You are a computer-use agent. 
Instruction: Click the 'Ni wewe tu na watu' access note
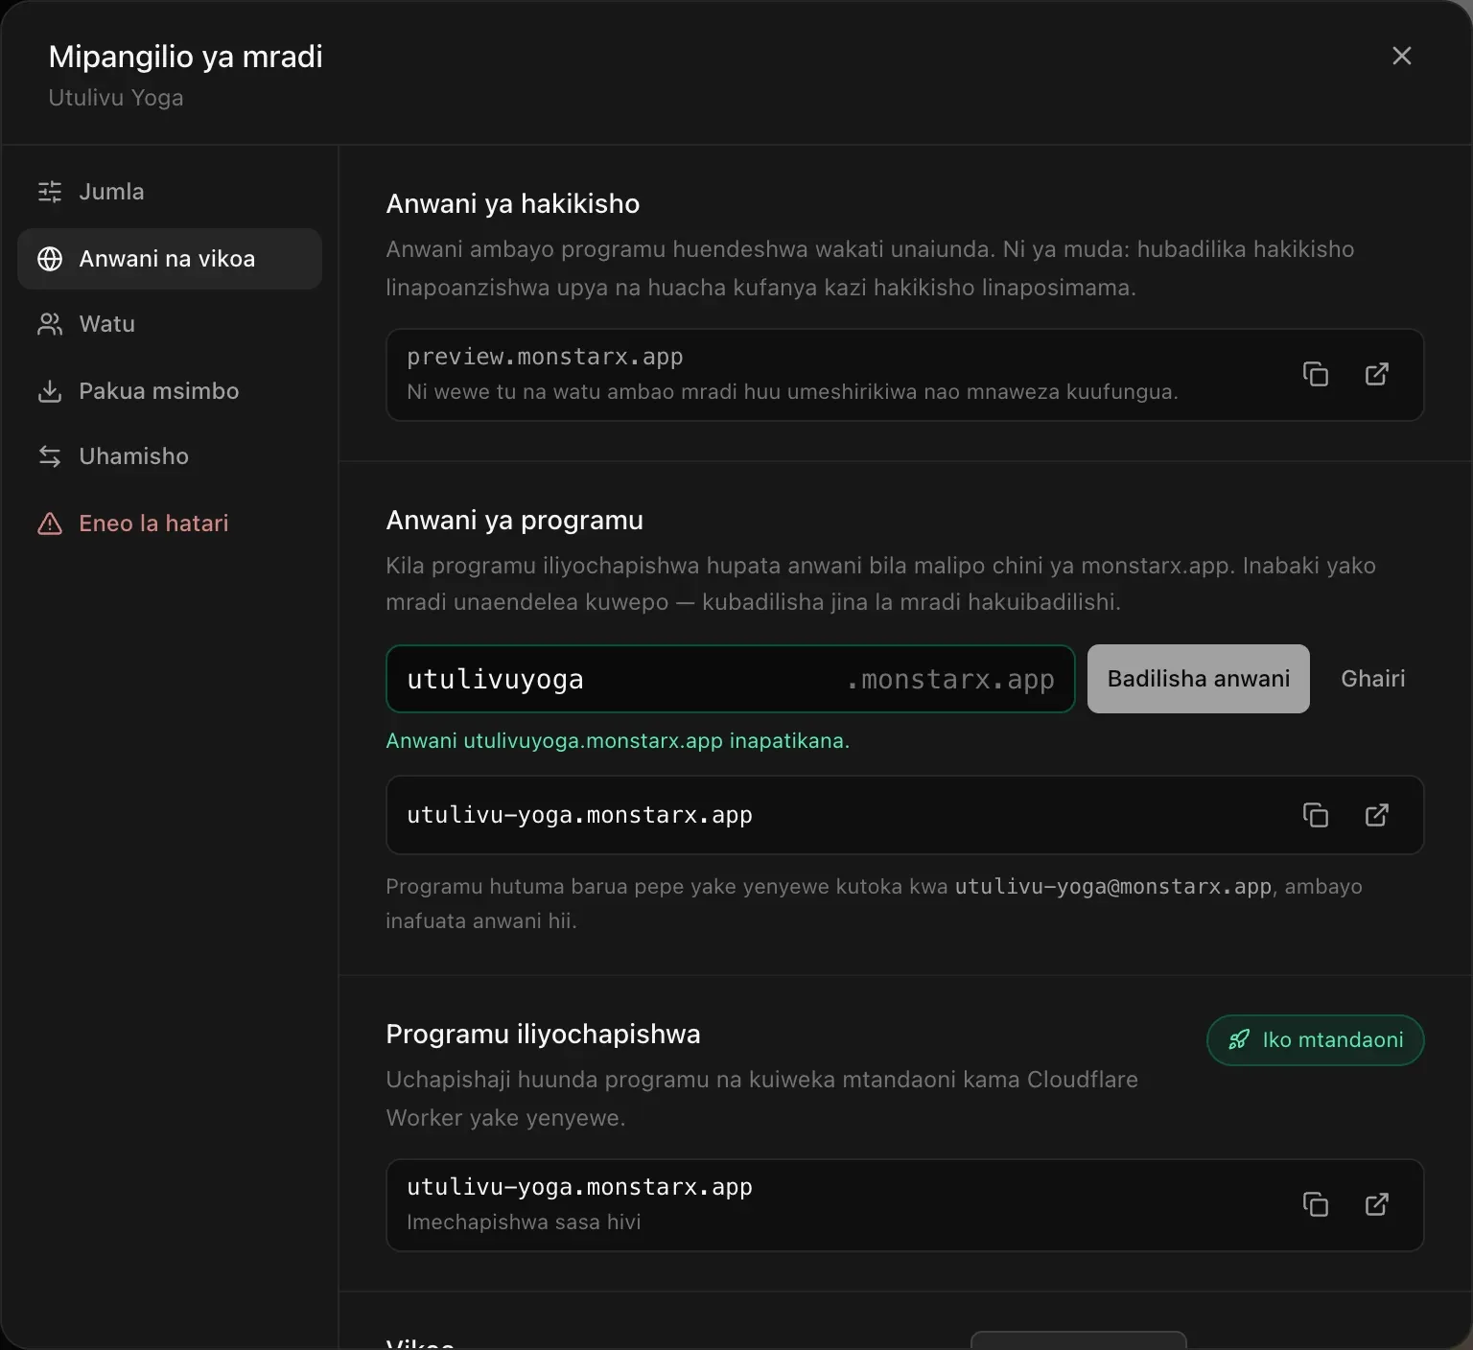(x=792, y=391)
